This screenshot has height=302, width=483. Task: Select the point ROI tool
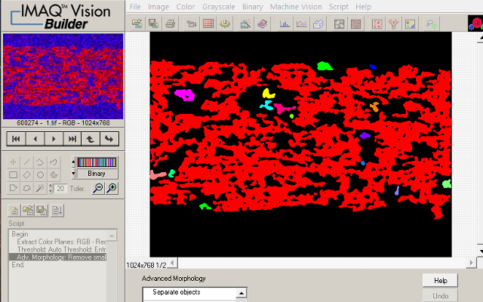pos(14,162)
